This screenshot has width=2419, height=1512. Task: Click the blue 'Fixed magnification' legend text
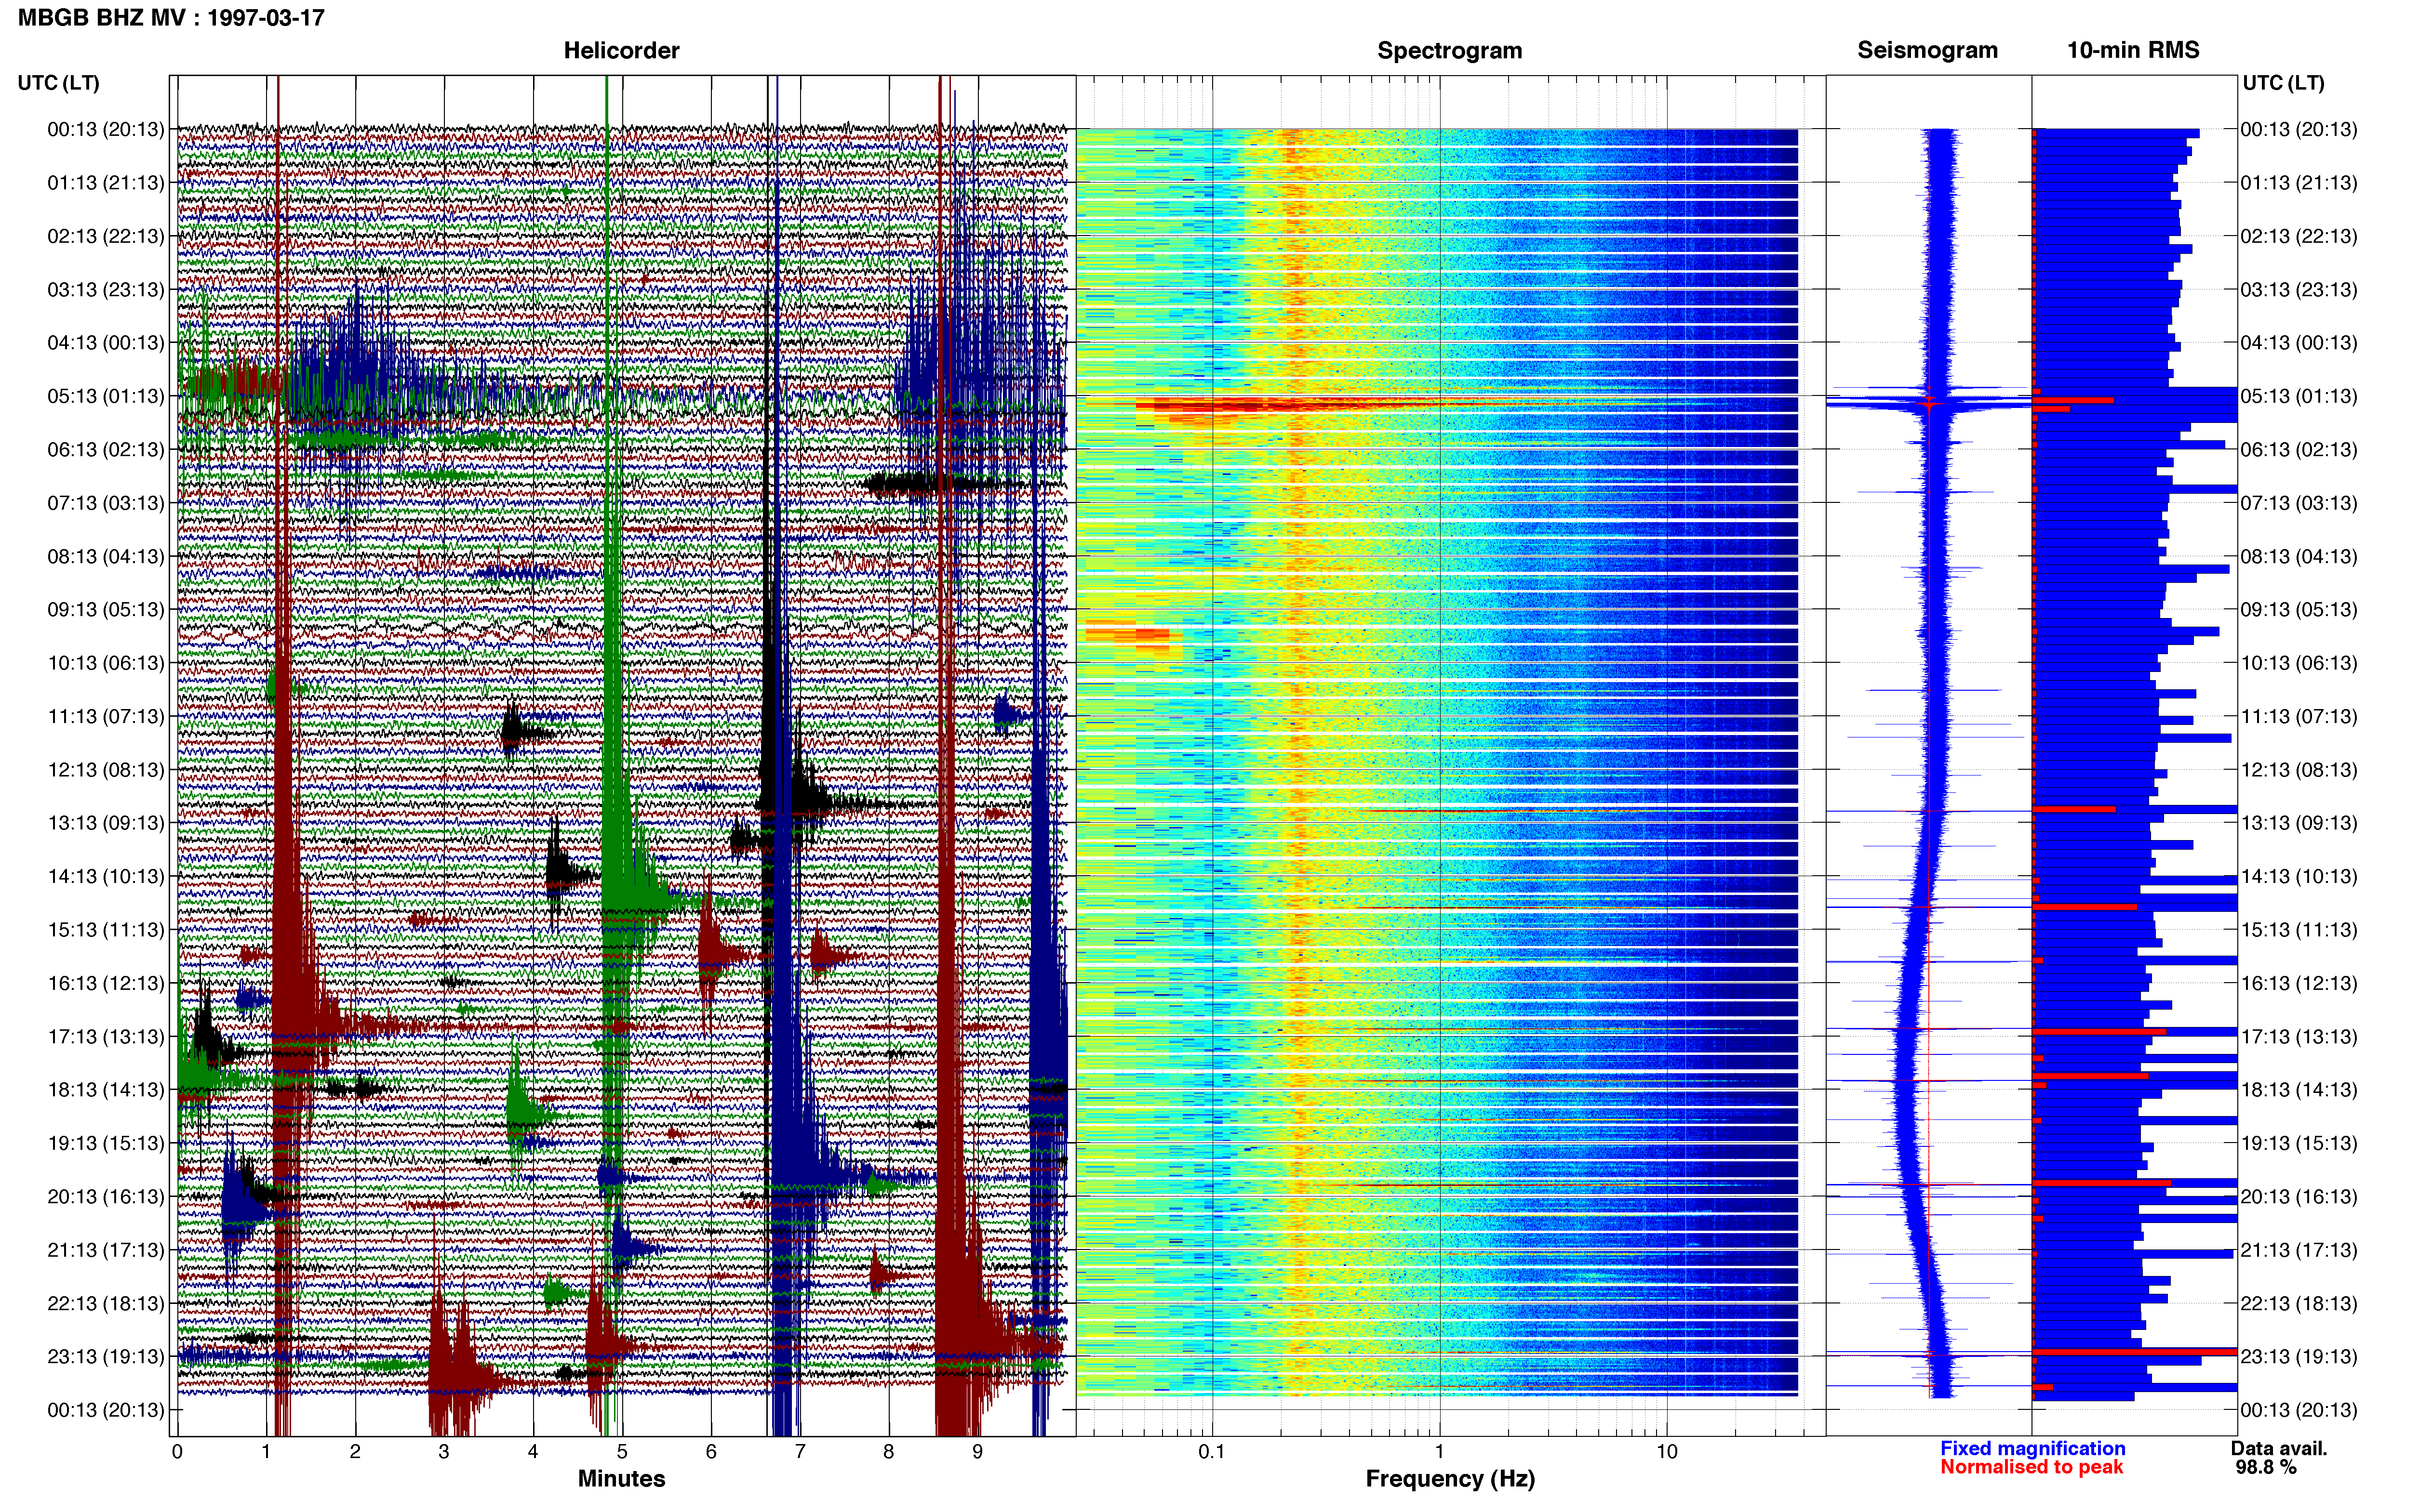pyautogui.click(x=2032, y=1448)
